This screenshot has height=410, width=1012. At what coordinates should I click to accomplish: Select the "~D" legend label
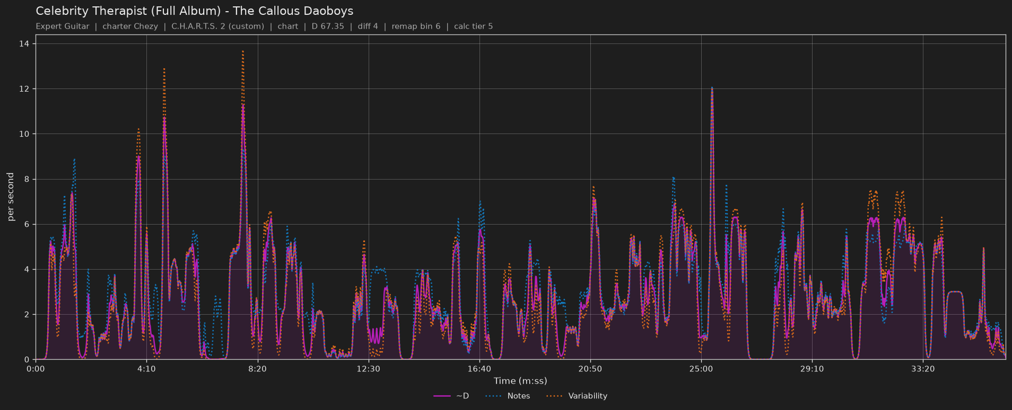click(x=463, y=396)
